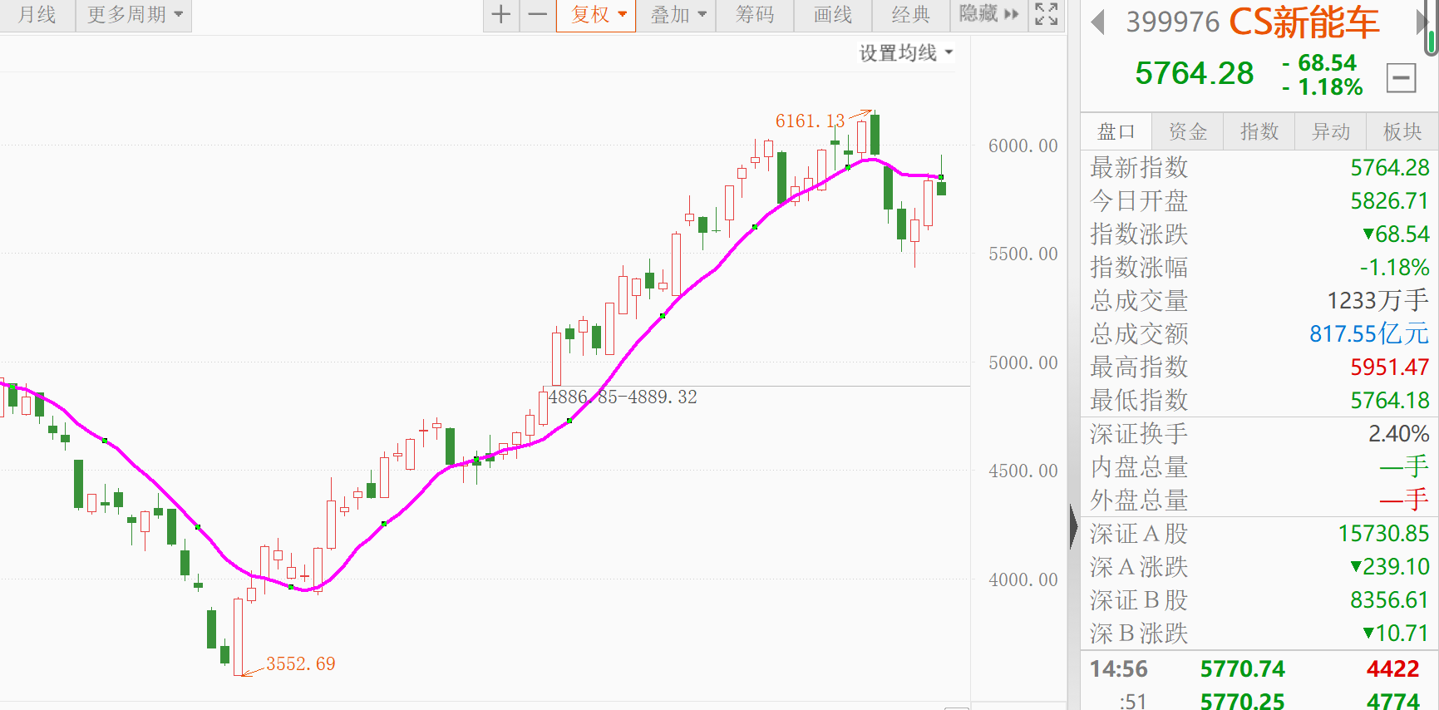Hide toolbar using 隐藏 button
The image size is (1439, 710).
988,14
